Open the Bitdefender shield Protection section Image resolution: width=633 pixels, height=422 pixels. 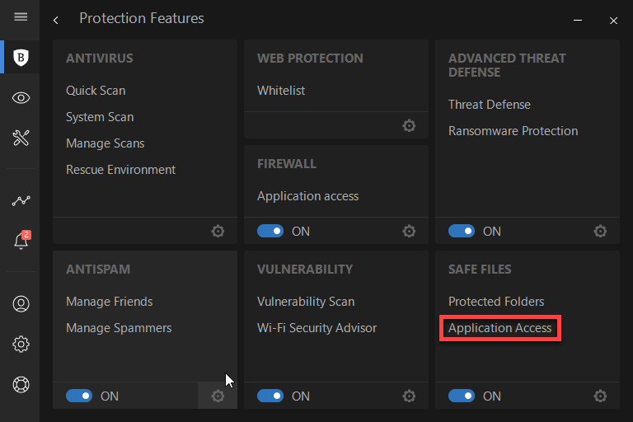pos(21,58)
